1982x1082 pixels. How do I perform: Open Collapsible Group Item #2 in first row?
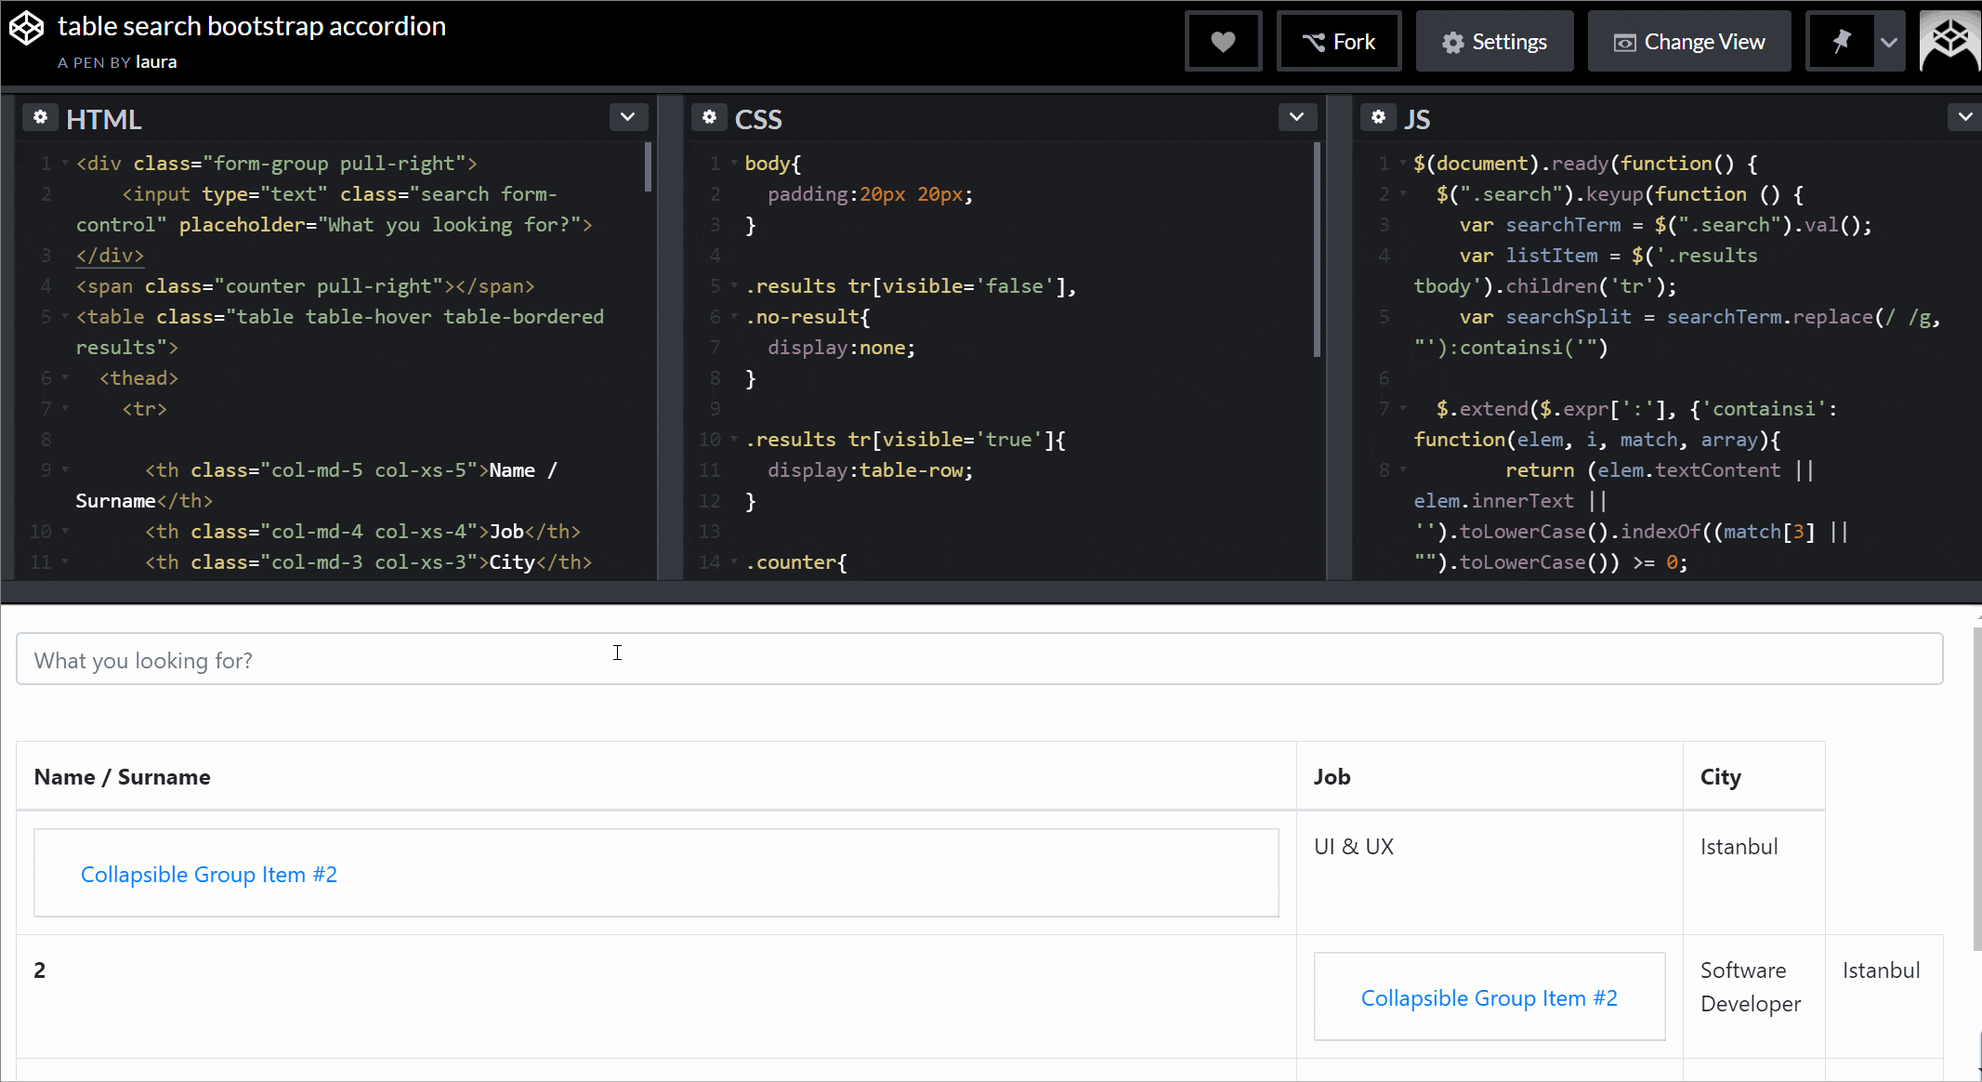[x=209, y=875]
